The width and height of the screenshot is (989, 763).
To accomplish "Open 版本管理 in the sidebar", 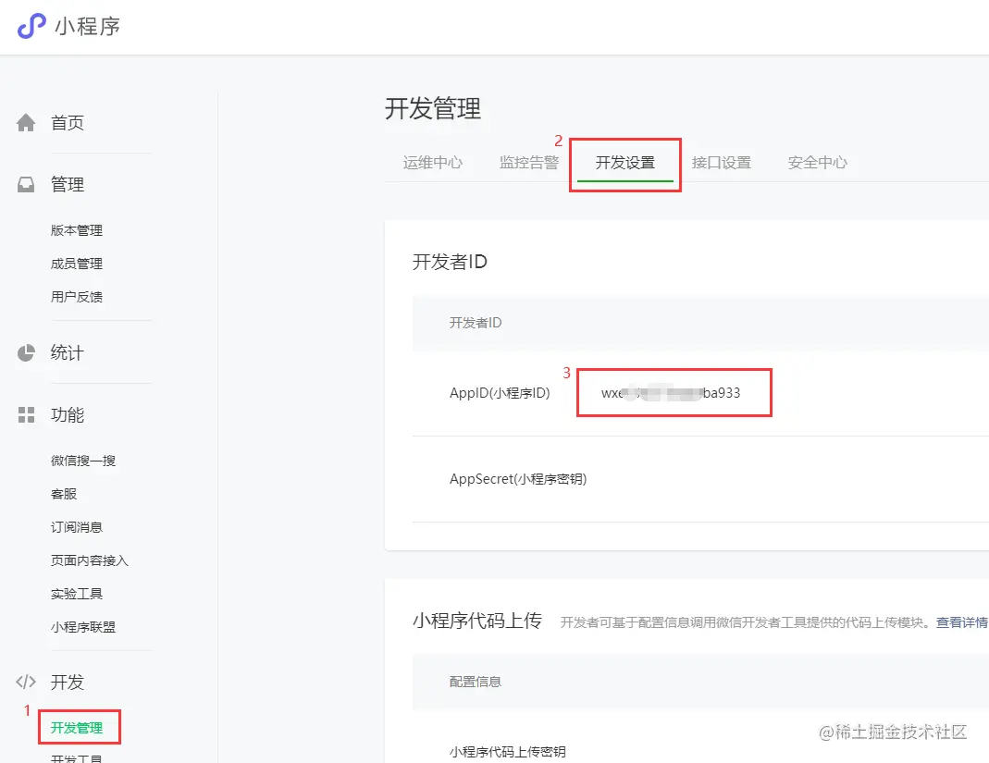I will point(77,230).
